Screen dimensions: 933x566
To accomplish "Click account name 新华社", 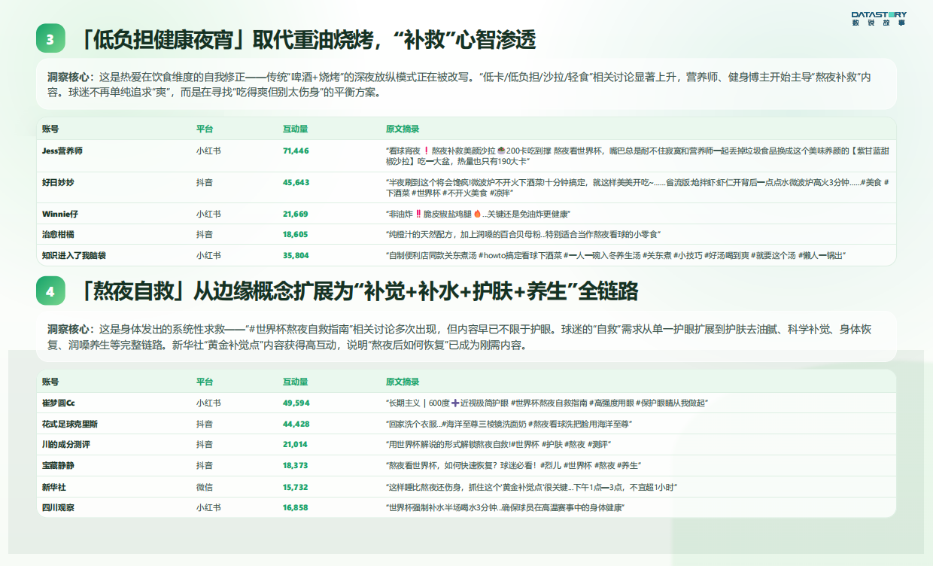I will [54, 488].
